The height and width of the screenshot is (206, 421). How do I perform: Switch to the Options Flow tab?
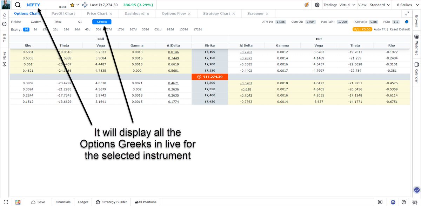pos(174,14)
